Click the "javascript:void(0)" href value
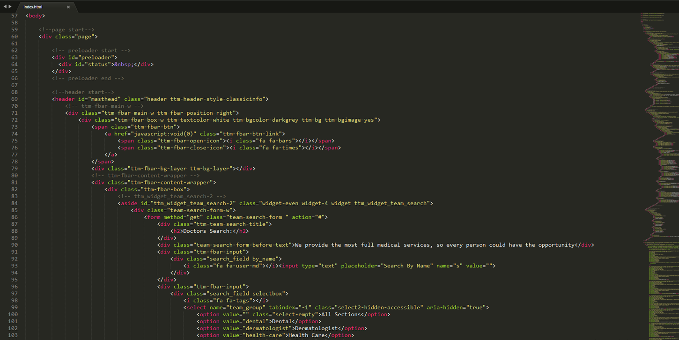 (x=163, y=134)
